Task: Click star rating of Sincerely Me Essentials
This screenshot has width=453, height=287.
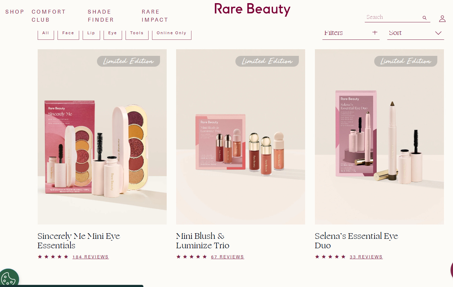Action: 53,257
